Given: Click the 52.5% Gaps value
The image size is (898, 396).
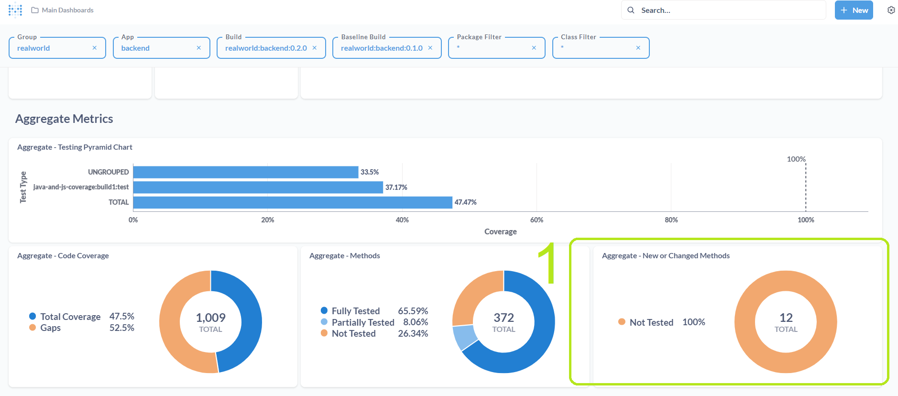Looking at the screenshot, I should (122, 328).
